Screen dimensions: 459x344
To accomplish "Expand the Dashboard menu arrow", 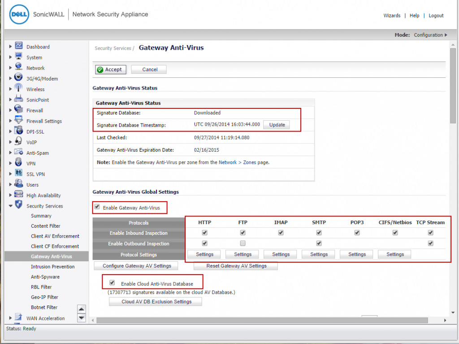I will click(x=10, y=47).
